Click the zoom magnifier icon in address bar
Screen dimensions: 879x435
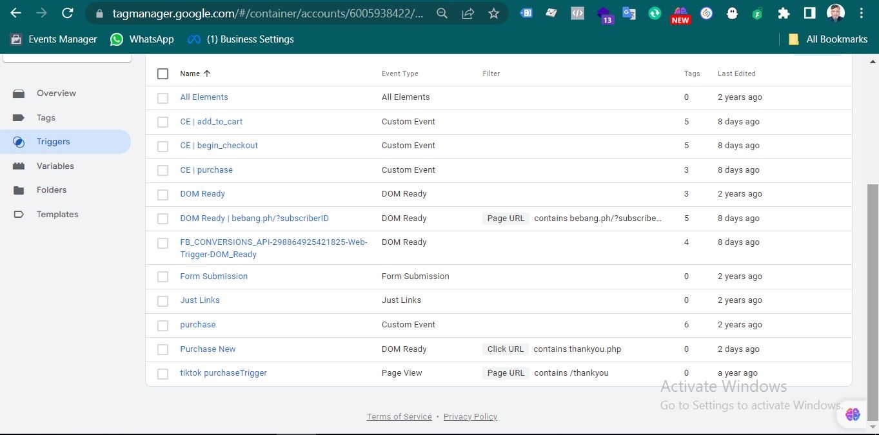pos(442,13)
